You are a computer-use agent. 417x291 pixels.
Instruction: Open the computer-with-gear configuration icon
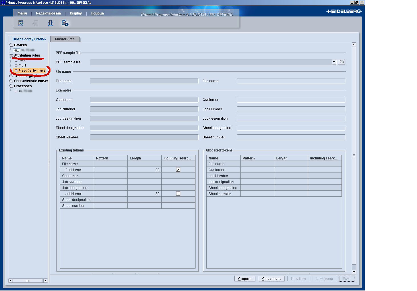click(65, 23)
